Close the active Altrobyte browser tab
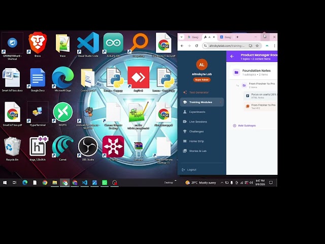This screenshot has width=325, height=244. click(214, 37)
